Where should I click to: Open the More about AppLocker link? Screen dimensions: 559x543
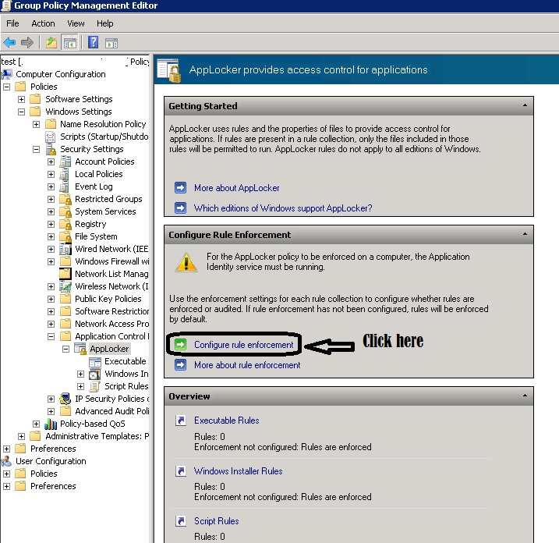(x=237, y=188)
